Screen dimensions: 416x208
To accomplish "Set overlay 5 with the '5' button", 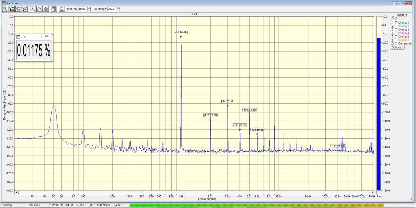I will click(393, 37).
